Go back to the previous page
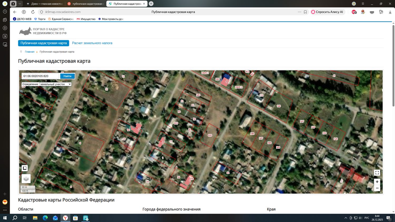Viewport: 395px width, 222px height. coord(15,12)
